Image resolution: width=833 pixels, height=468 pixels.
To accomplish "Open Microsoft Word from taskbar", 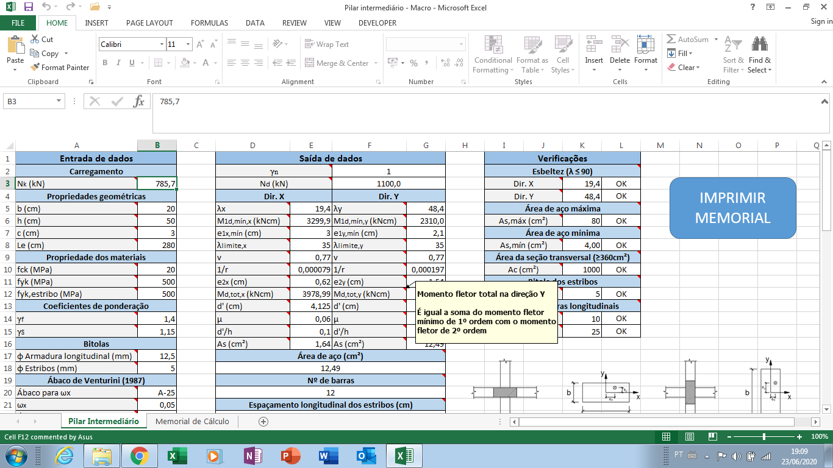I will [327, 455].
